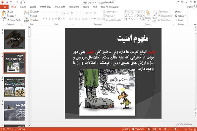Select slide 1 thumbnail
This screenshot has width=197, height=131.
[15, 39]
